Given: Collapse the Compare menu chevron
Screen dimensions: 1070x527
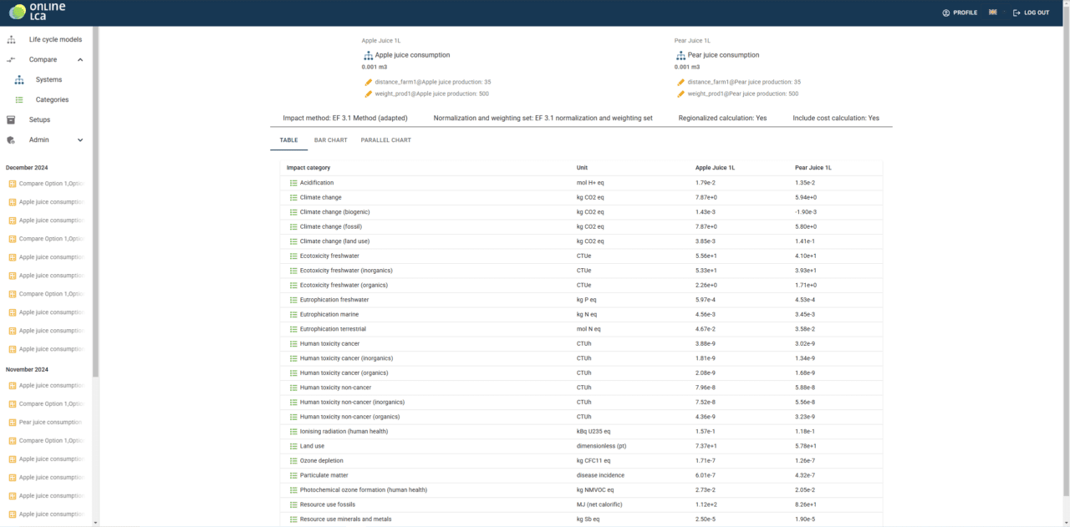Looking at the screenshot, I should click(x=80, y=60).
